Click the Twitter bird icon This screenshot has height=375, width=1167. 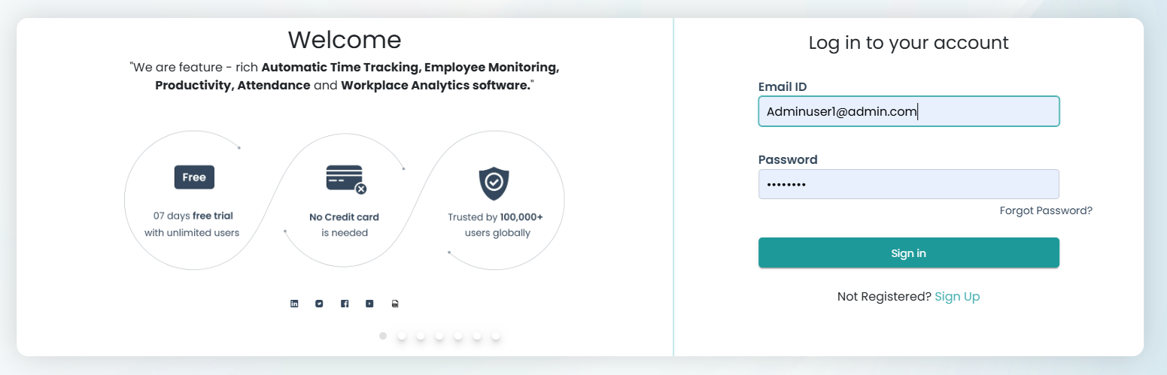(319, 304)
